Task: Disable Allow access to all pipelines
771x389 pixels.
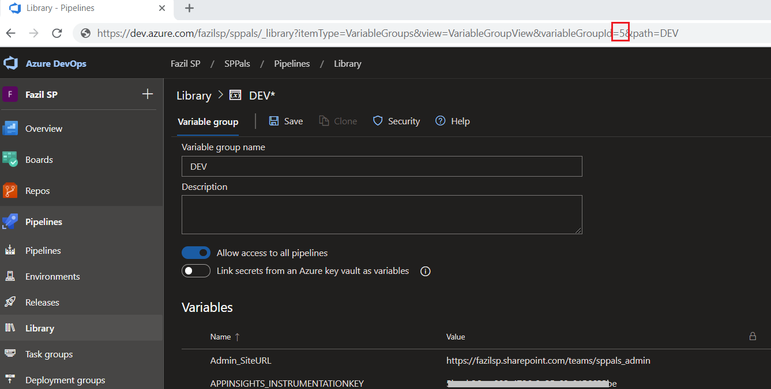Action: pyautogui.click(x=196, y=252)
